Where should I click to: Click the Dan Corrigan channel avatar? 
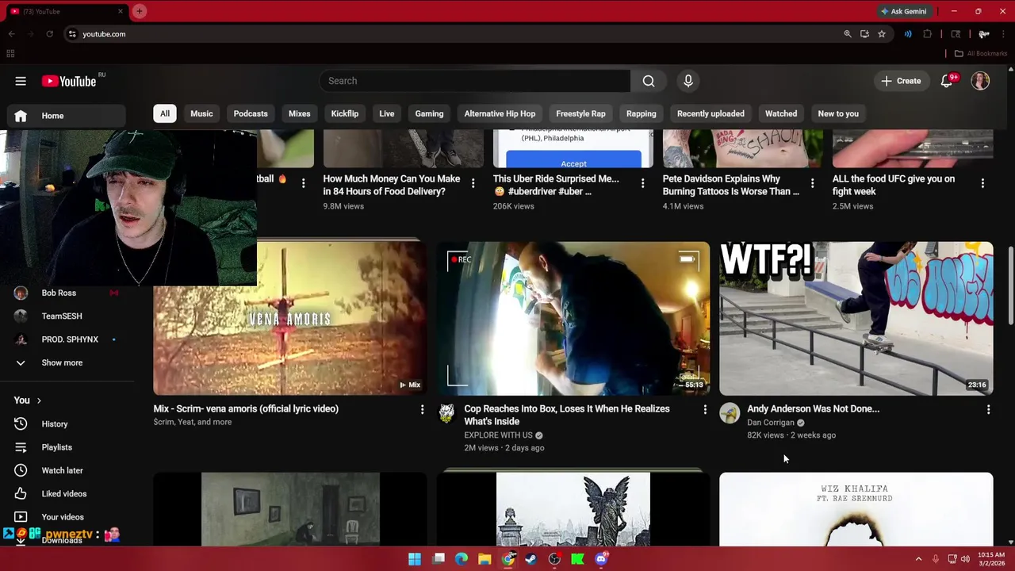[x=730, y=412]
